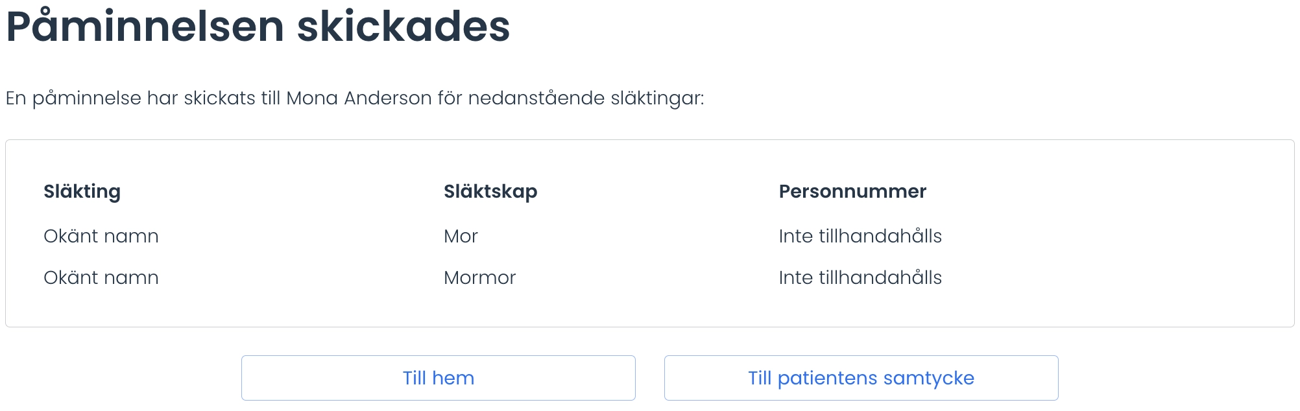Click the Påminnelsen skickades heading

click(x=258, y=26)
